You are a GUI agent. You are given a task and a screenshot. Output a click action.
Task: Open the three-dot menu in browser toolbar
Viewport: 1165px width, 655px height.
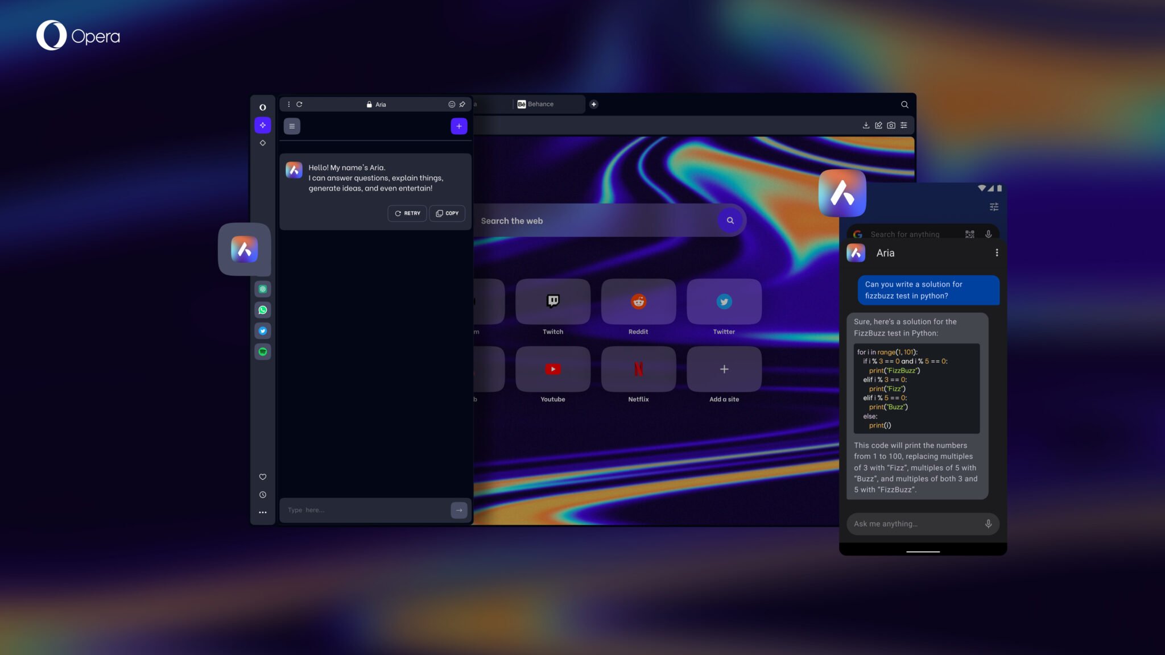point(287,105)
